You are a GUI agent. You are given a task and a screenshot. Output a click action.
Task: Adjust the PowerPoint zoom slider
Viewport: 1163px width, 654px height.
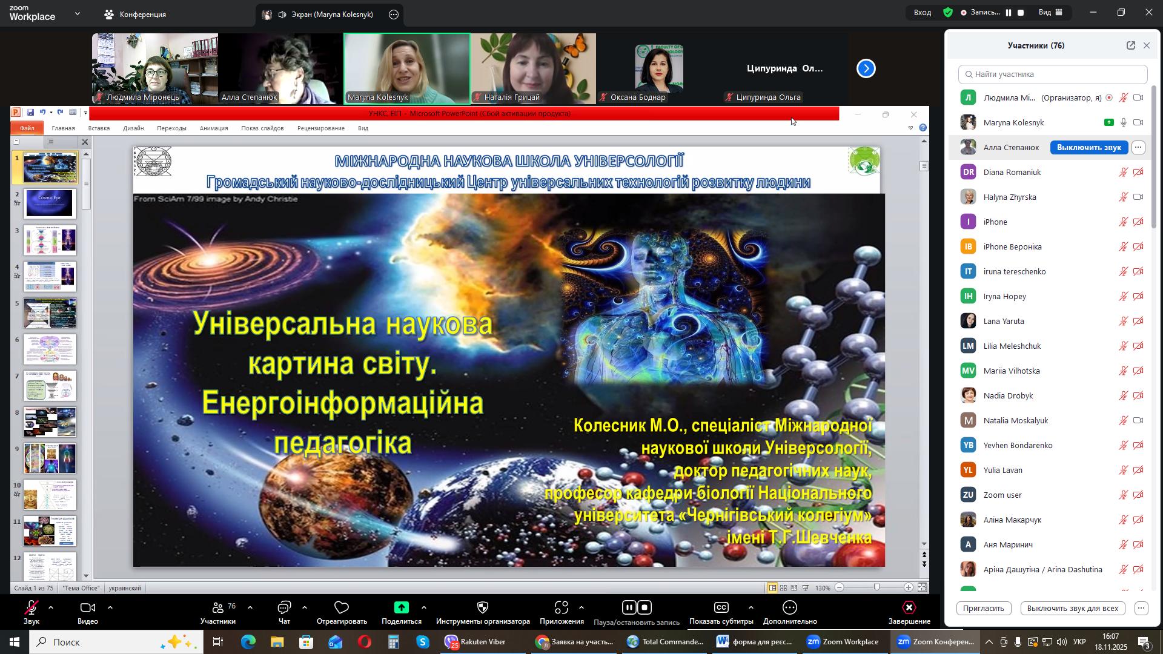click(876, 588)
